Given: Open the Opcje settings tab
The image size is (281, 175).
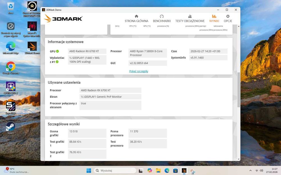Looking at the screenshot, I should [x=228, y=18].
